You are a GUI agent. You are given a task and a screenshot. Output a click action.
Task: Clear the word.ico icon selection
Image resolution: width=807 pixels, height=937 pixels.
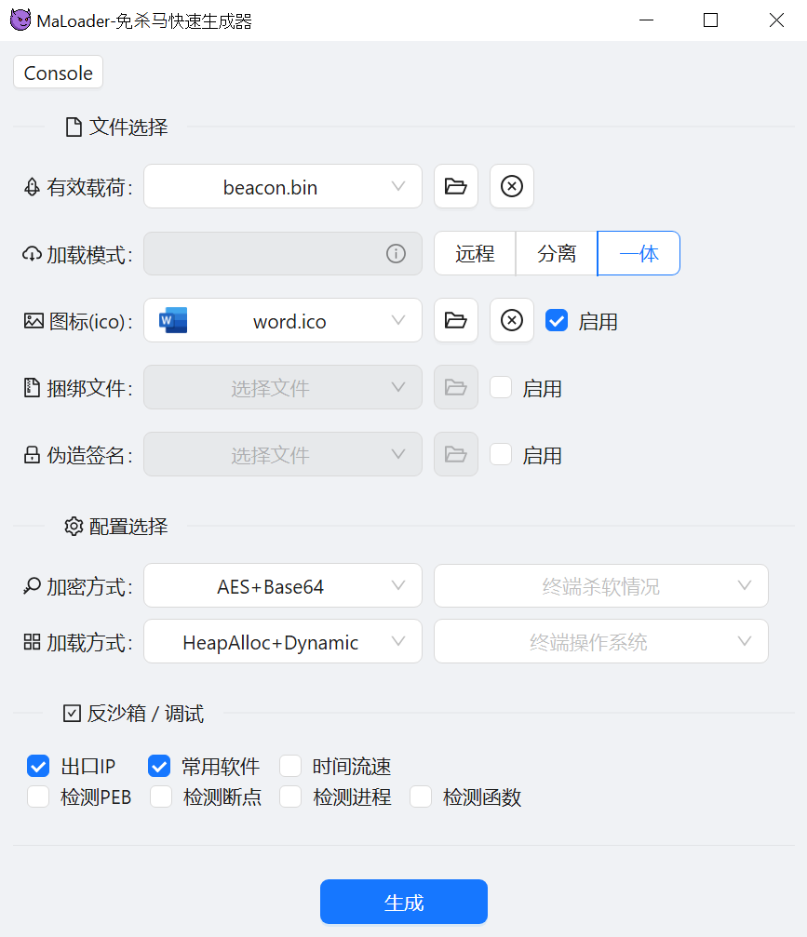click(512, 320)
